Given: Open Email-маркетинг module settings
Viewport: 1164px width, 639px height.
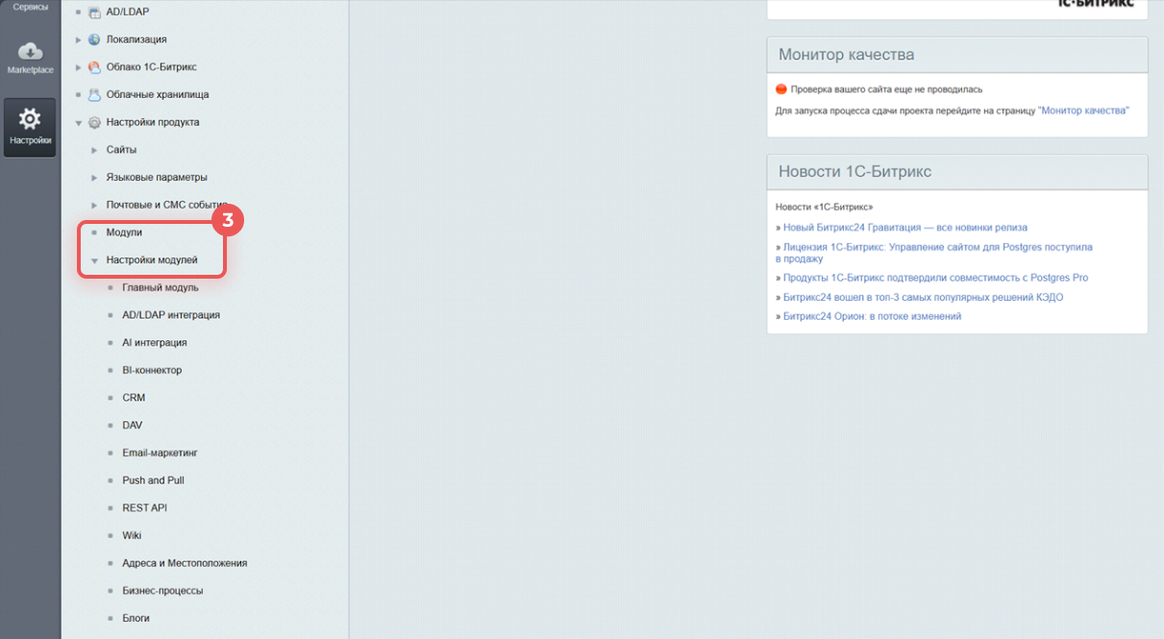Looking at the screenshot, I should point(160,453).
